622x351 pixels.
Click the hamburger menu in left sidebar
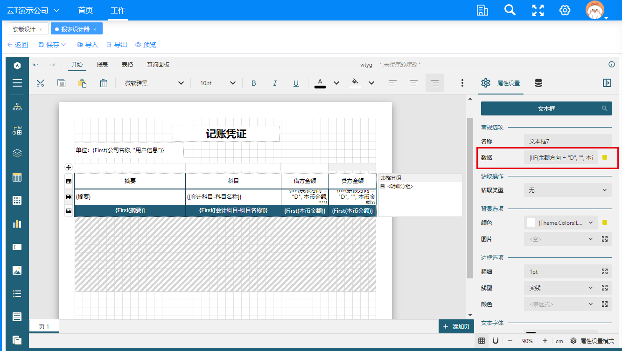[x=17, y=83]
